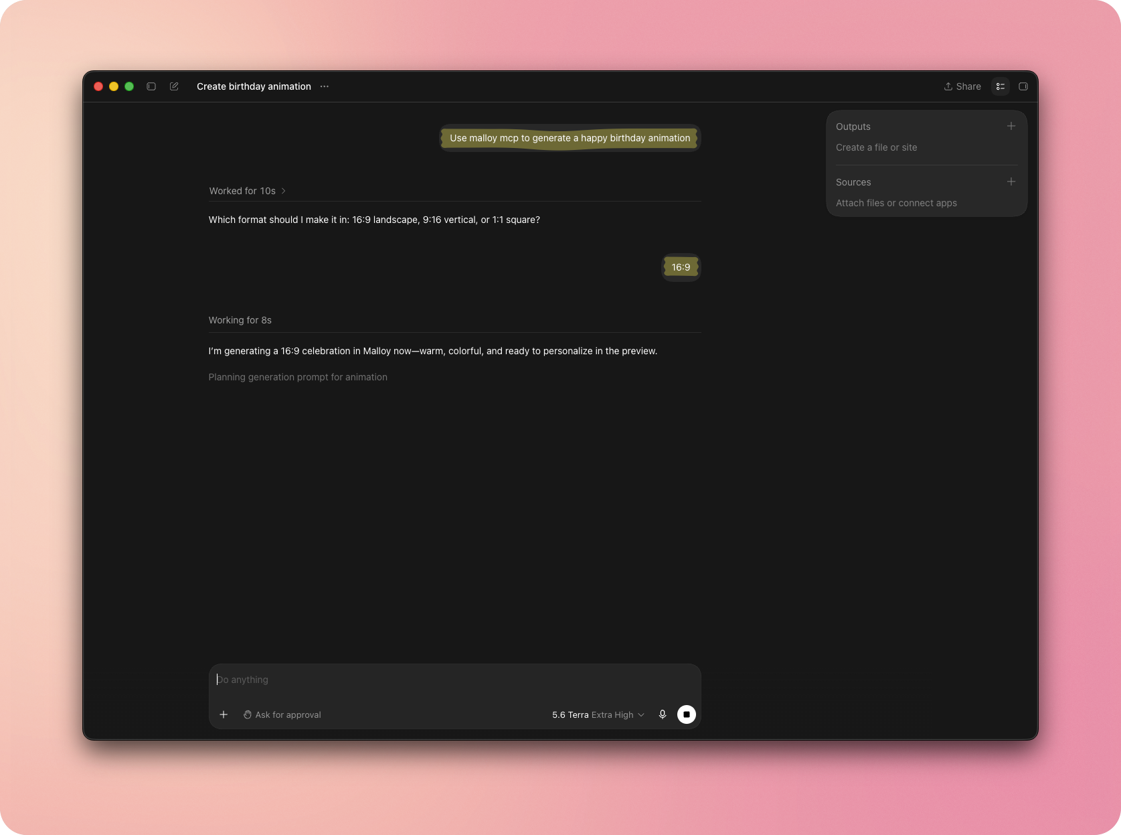
Task: Open the 5.6 Terra Extra High model dropdown
Action: click(x=598, y=714)
